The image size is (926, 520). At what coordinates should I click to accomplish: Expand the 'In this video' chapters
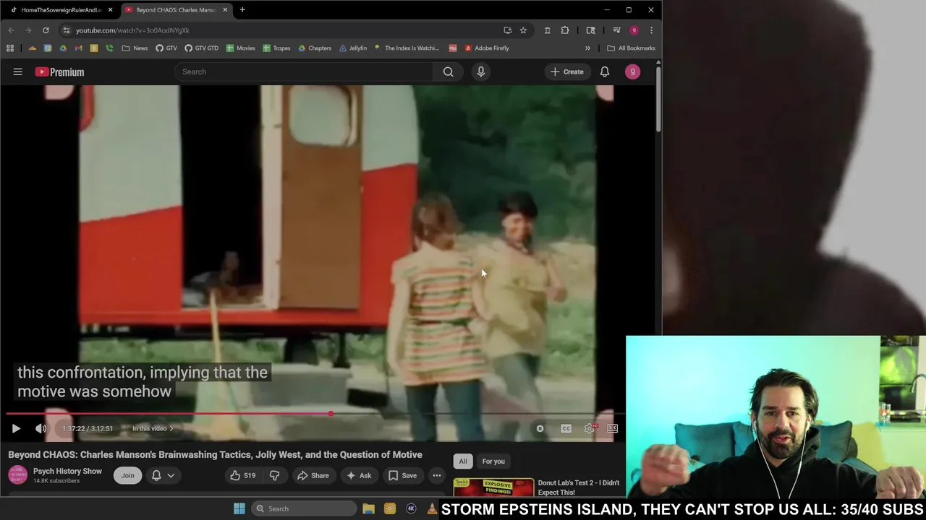(x=153, y=428)
